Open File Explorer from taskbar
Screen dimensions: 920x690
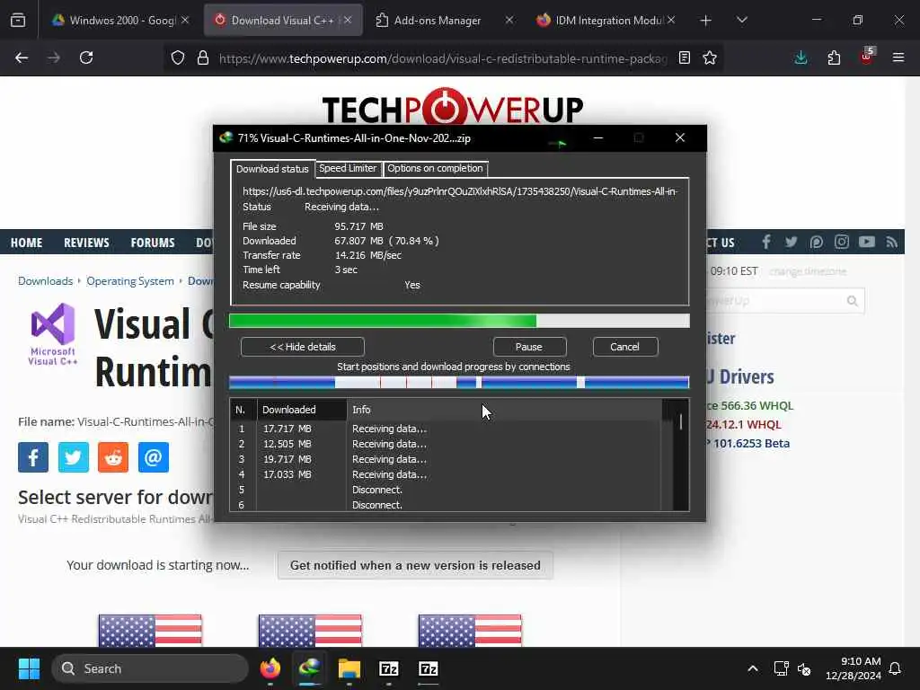pos(349,668)
